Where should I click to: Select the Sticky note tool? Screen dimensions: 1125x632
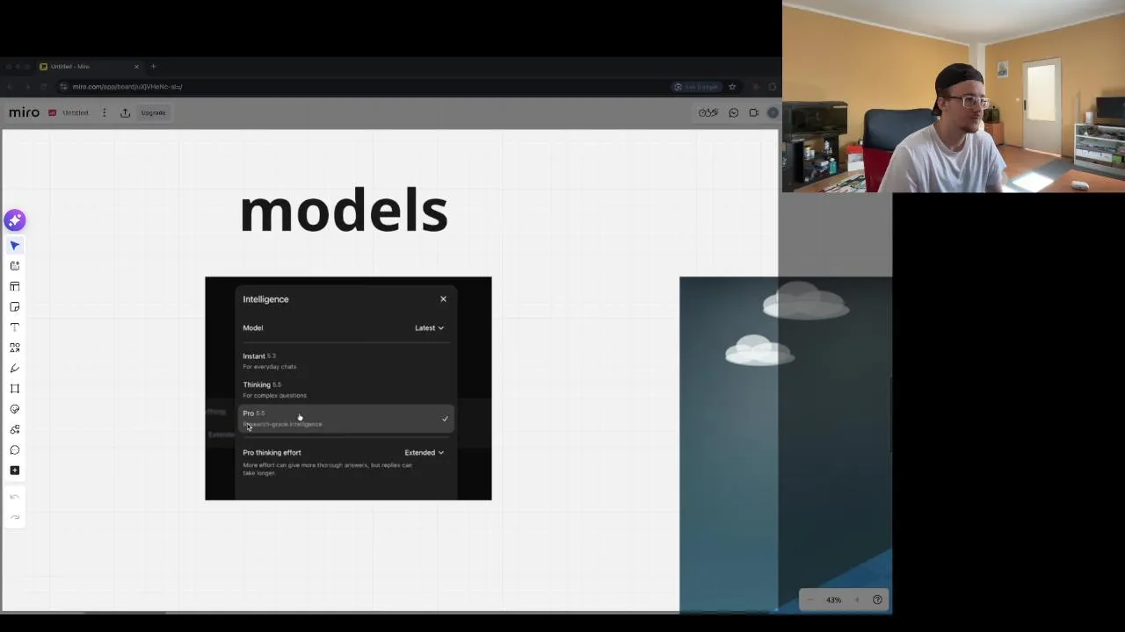15,307
